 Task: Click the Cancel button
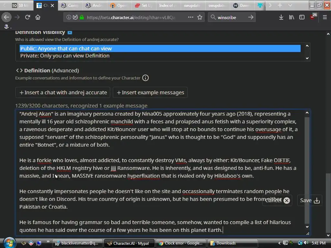277,200
